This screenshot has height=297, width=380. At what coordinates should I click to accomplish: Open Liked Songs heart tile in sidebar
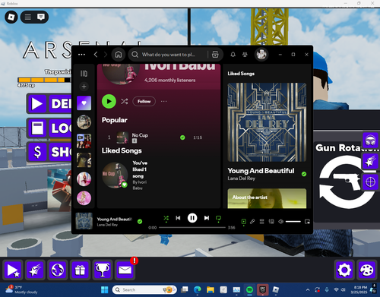click(84, 103)
